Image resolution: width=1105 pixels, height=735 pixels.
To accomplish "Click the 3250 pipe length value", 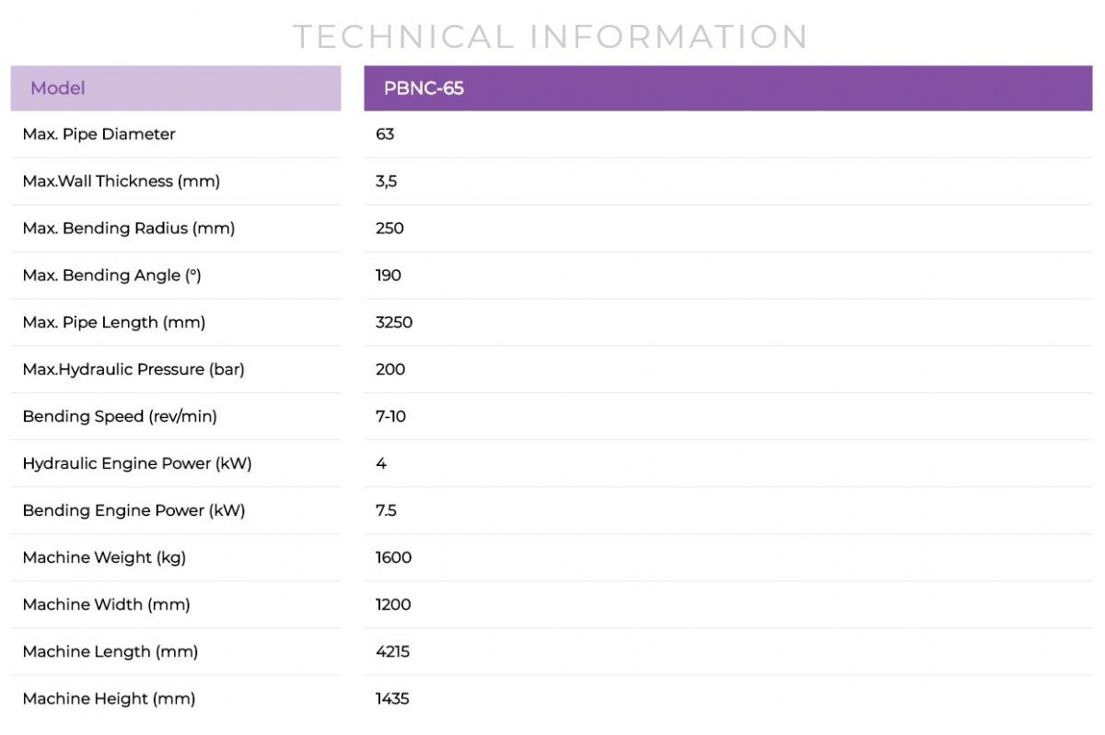I will (394, 322).
